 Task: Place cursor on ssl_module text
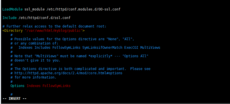(35, 9)
